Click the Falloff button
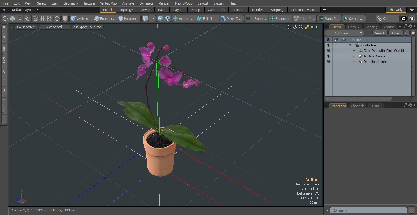417x215 pixels. pyautogui.click(x=208, y=19)
